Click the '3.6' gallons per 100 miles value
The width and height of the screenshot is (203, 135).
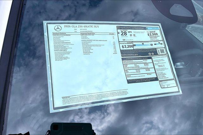coord(124,40)
